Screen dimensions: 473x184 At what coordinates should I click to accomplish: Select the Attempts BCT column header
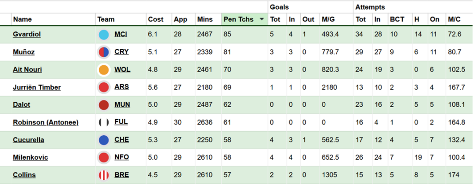tap(397, 19)
